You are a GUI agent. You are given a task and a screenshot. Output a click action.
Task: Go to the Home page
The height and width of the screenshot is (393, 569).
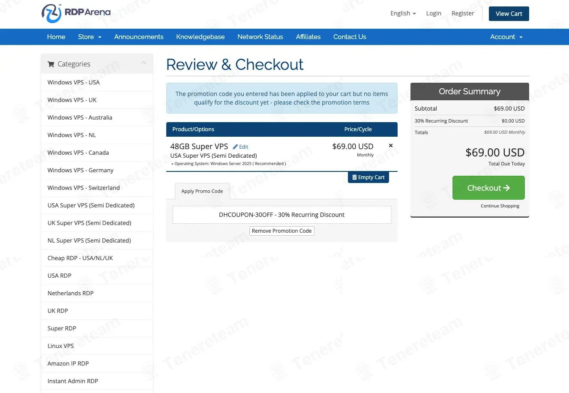point(56,37)
